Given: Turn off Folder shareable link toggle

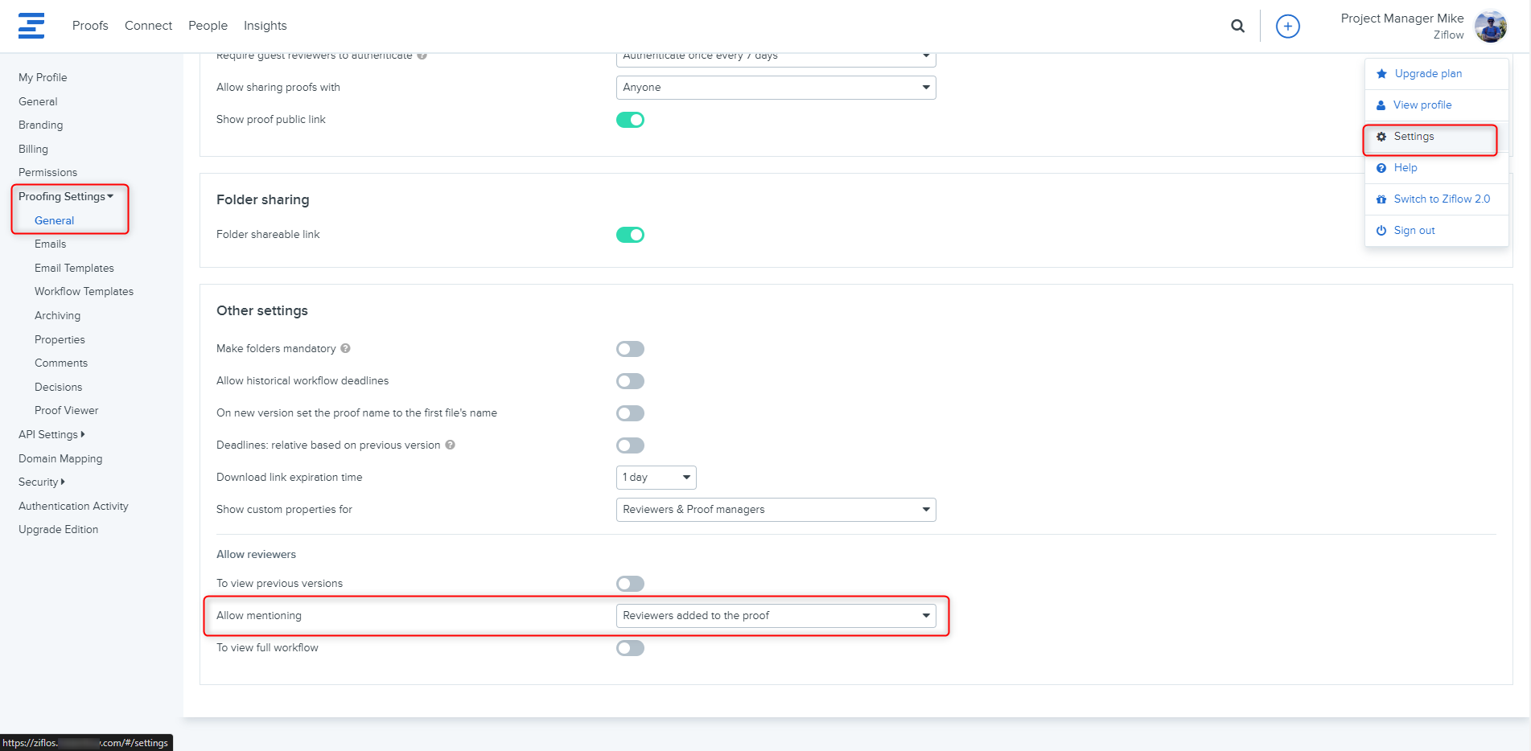Looking at the screenshot, I should tap(630, 235).
